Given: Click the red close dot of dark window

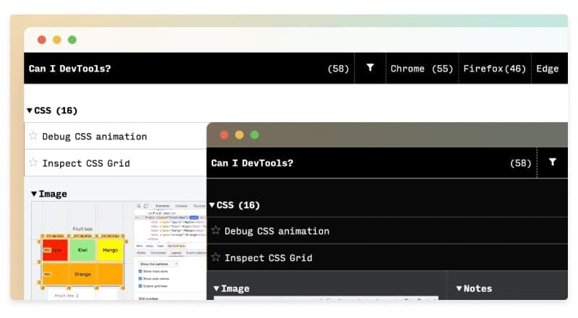Looking at the screenshot, I should (224, 134).
